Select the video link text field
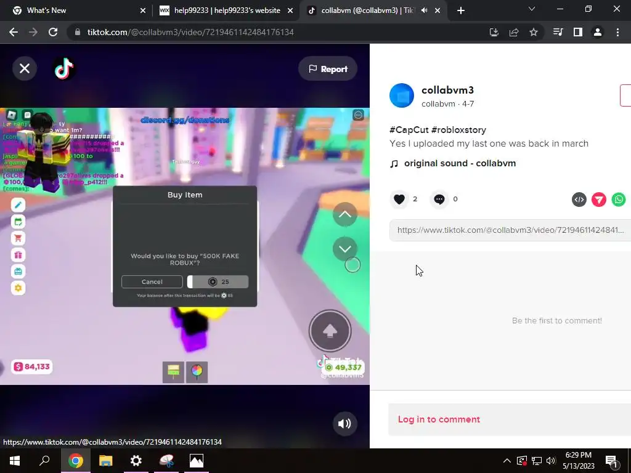This screenshot has height=473, width=631. (x=510, y=230)
